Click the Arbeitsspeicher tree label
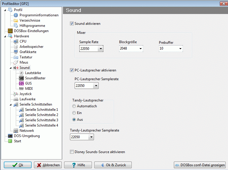 pos(31,47)
